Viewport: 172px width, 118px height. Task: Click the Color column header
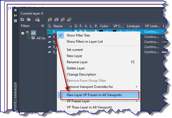click(105, 26)
